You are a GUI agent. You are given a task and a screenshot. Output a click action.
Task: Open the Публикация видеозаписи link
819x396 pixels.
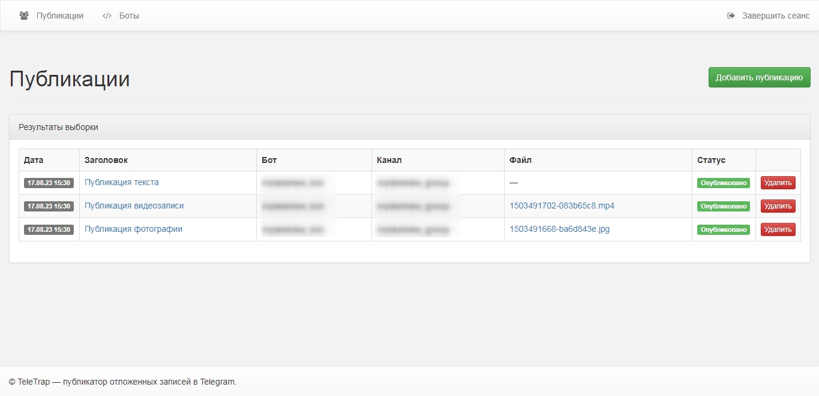tap(134, 205)
